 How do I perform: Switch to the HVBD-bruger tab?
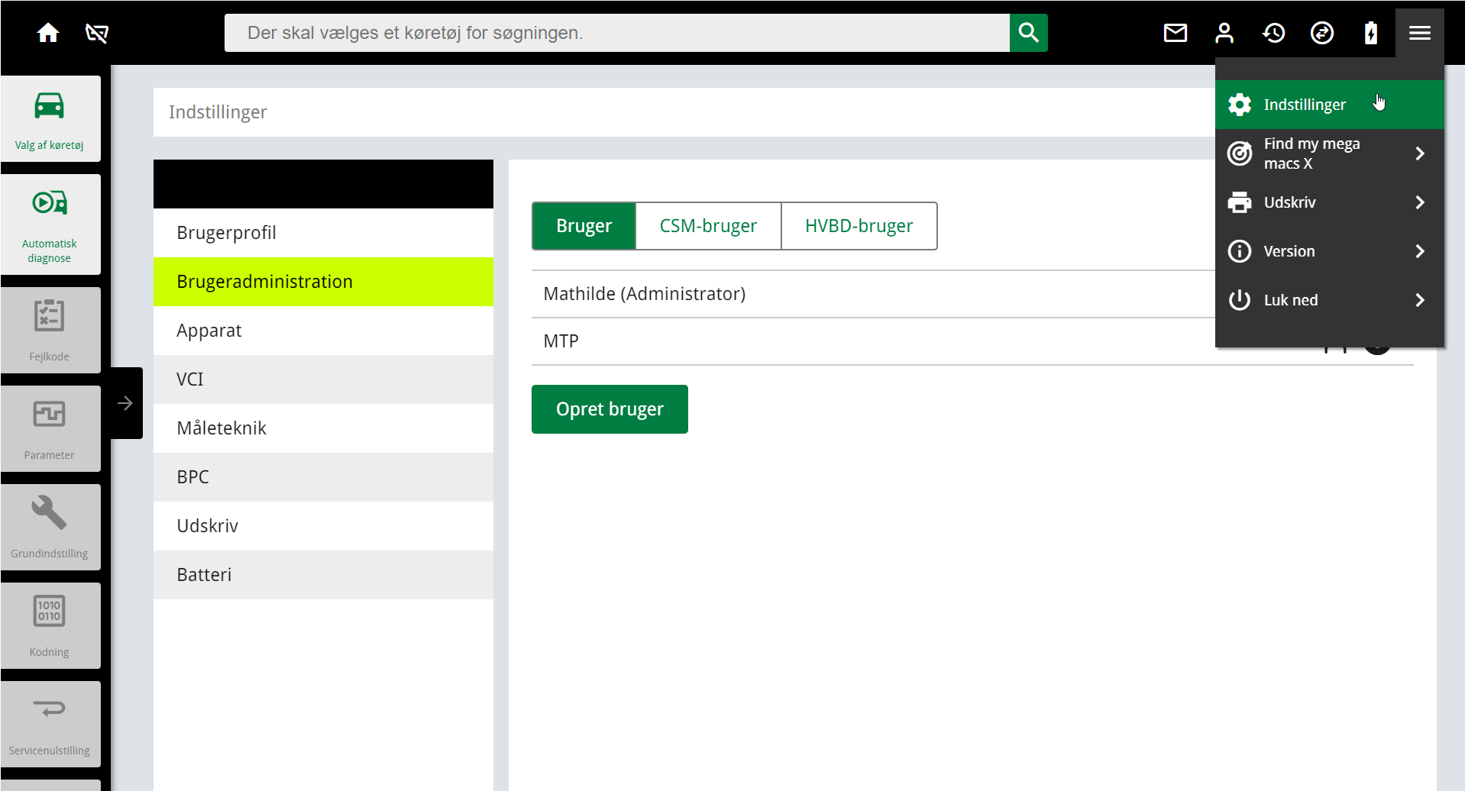tap(859, 226)
